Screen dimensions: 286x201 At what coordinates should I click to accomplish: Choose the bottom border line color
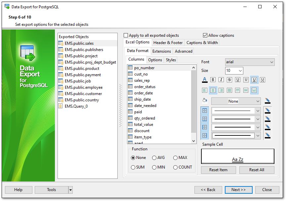pos(267,119)
